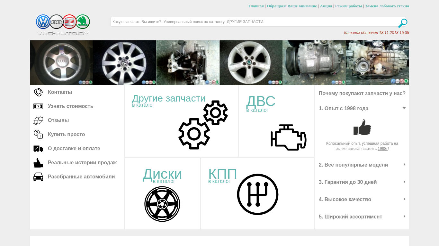The image size is (439, 246).
Task: Click в каталог under Диски
Action: 164,181
